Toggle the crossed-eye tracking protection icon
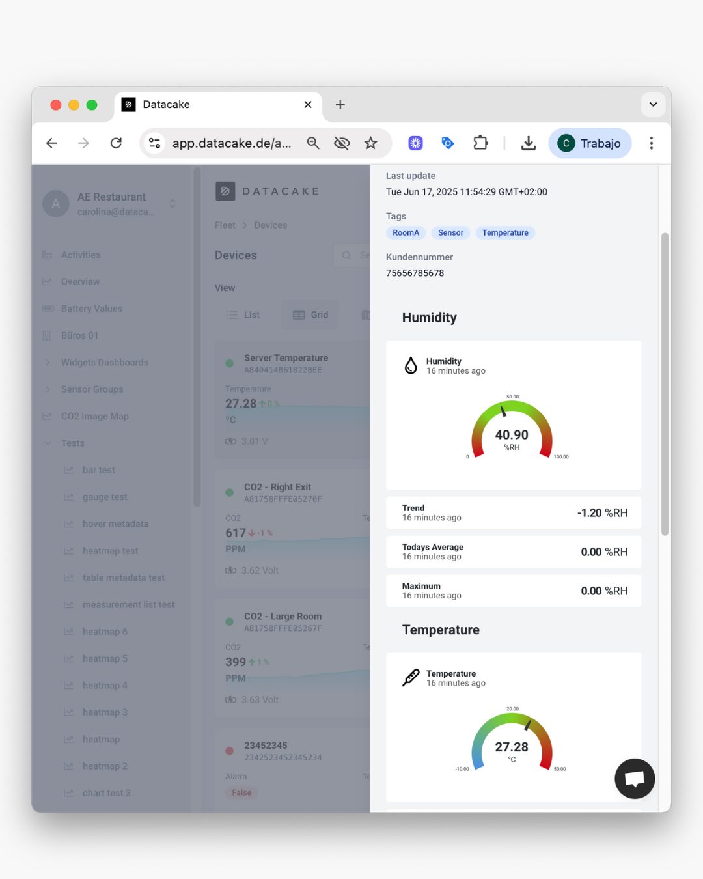Image resolution: width=703 pixels, height=879 pixels. coord(342,143)
